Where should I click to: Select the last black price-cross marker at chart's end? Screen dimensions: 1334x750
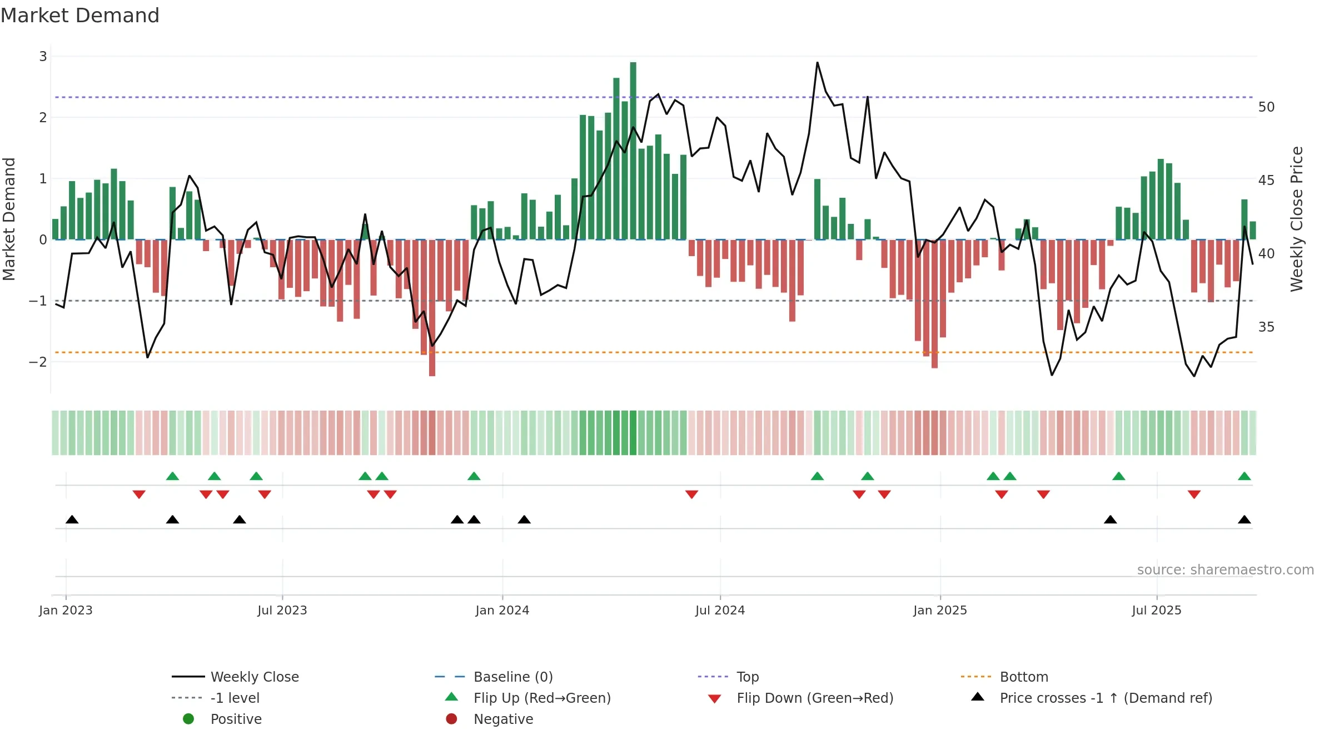(1245, 519)
